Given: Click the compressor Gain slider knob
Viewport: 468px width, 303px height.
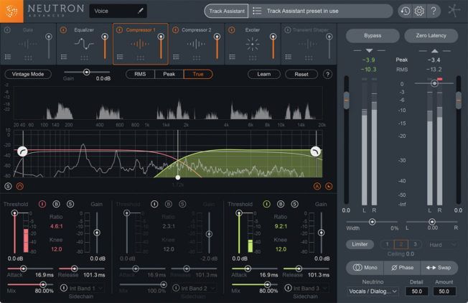Looking at the screenshot, I should pos(87,72).
